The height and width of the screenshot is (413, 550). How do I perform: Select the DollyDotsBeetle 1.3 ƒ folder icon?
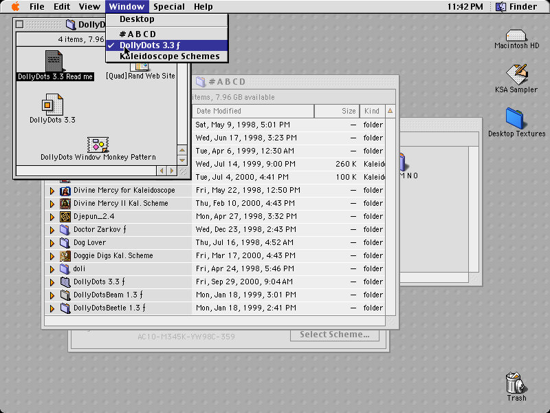pyautogui.click(x=65, y=308)
